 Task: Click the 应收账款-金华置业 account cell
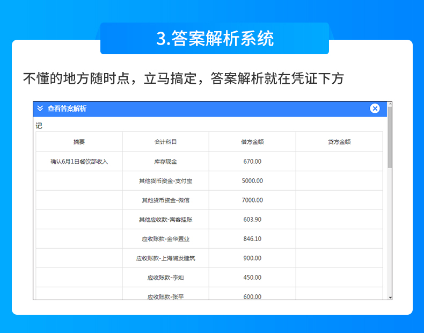(165, 239)
